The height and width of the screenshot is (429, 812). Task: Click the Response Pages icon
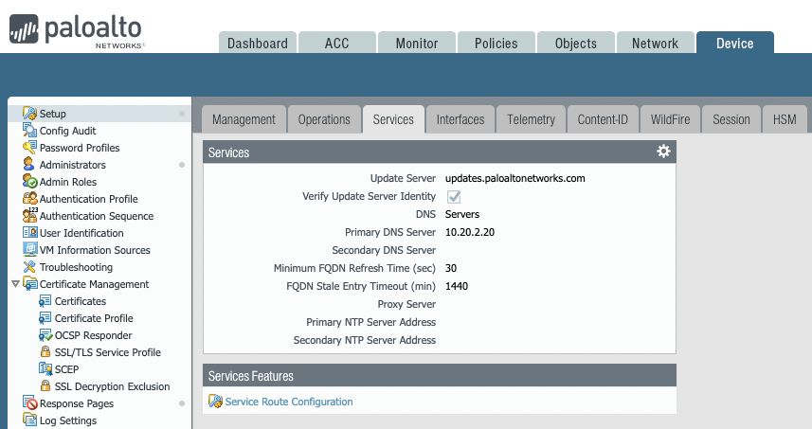pos(30,402)
